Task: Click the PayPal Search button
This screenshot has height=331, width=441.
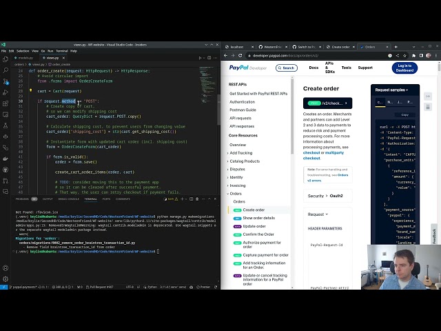Action: click(x=287, y=68)
